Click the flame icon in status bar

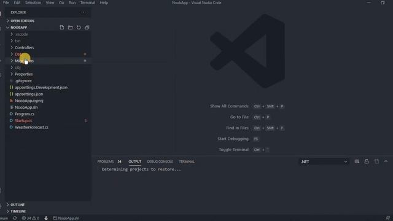46,219
